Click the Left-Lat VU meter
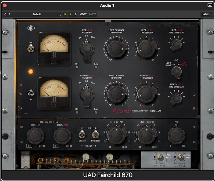The height and width of the screenshot is (181, 215). coord(54,49)
